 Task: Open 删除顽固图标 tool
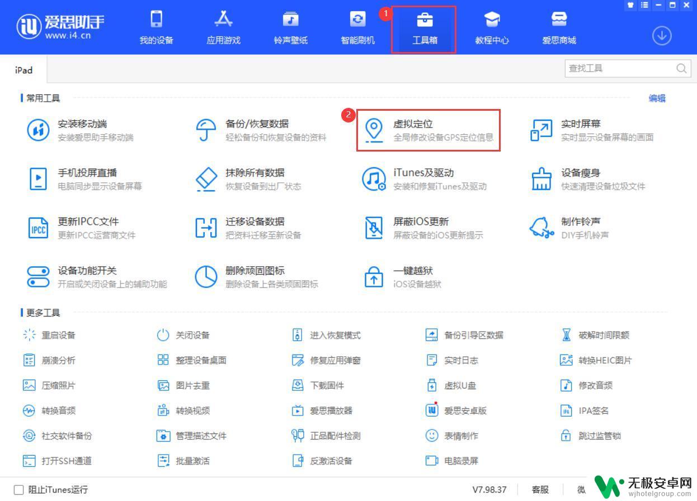point(256,277)
